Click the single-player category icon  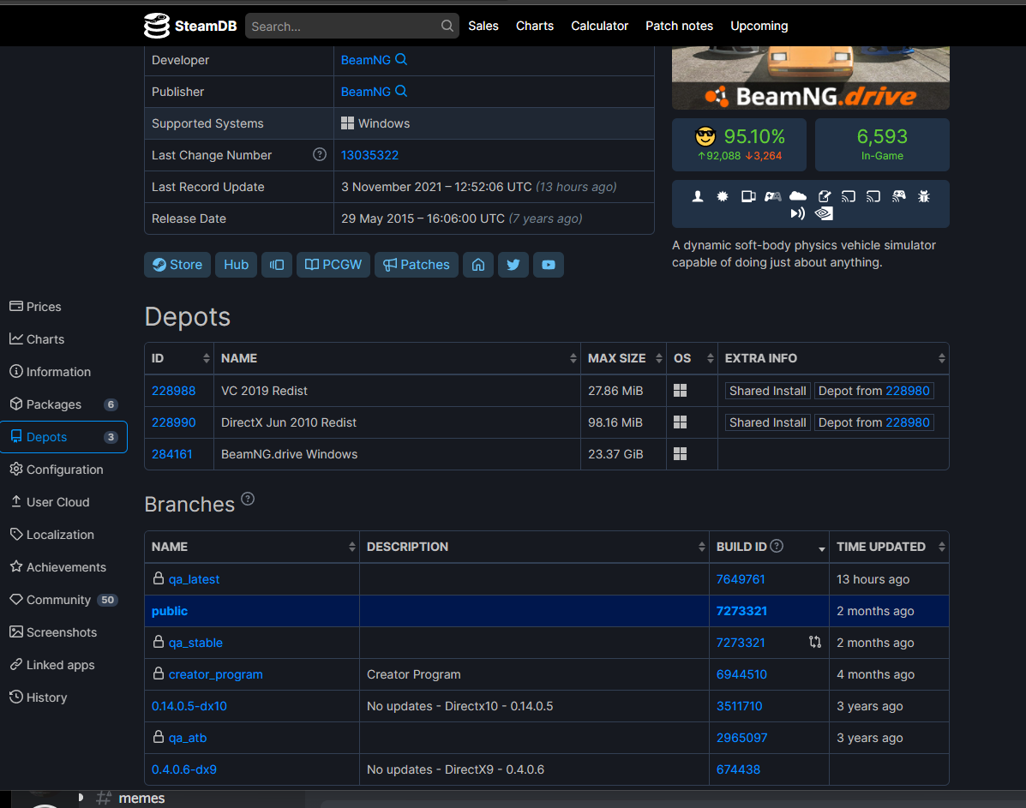tap(698, 195)
